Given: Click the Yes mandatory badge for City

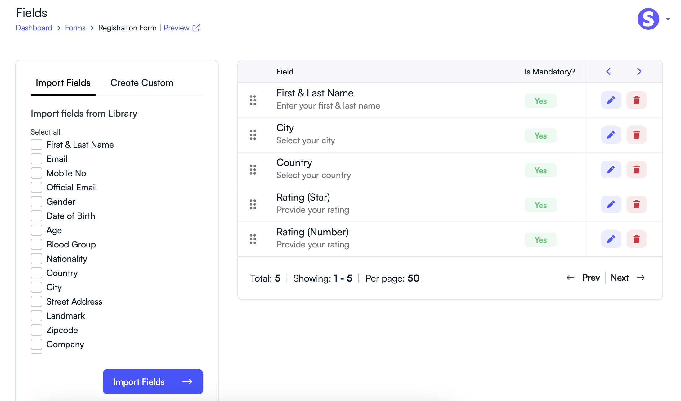Looking at the screenshot, I should pyautogui.click(x=540, y=136).
